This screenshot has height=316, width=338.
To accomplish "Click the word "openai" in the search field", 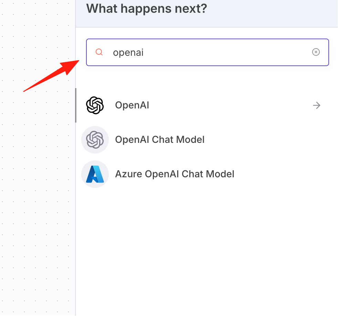I will pos(128,53).
